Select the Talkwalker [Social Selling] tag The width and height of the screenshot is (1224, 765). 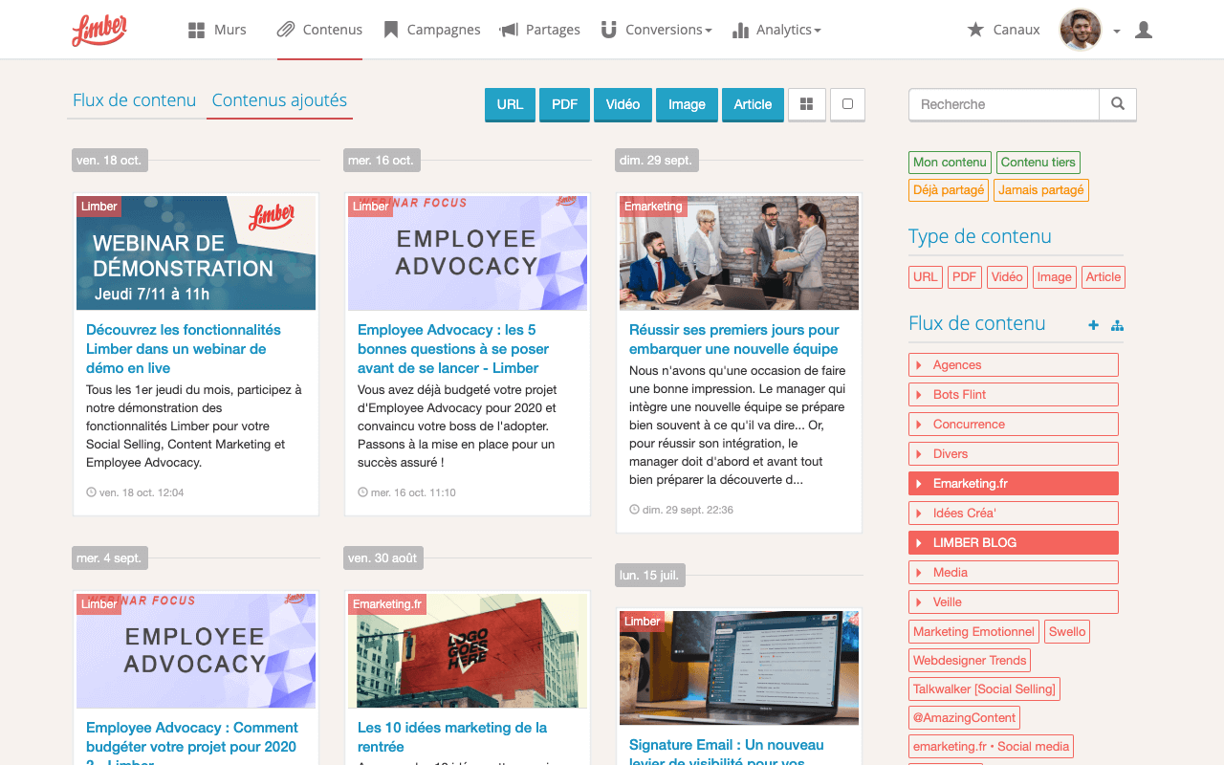click(984, 689)
